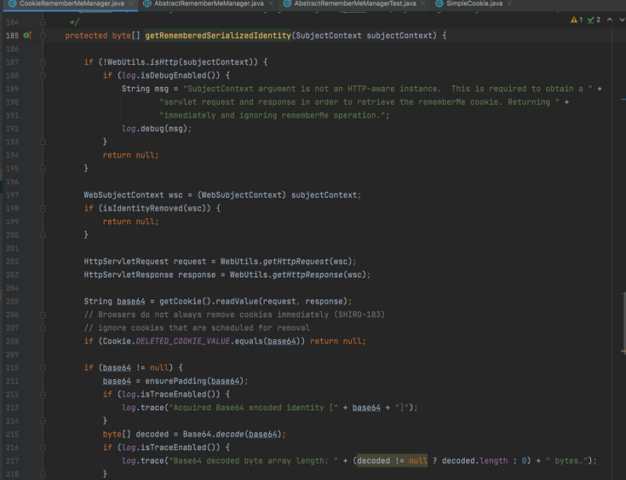Click DELETED_COOKIE_VALUE constant

tap(183, 341)
